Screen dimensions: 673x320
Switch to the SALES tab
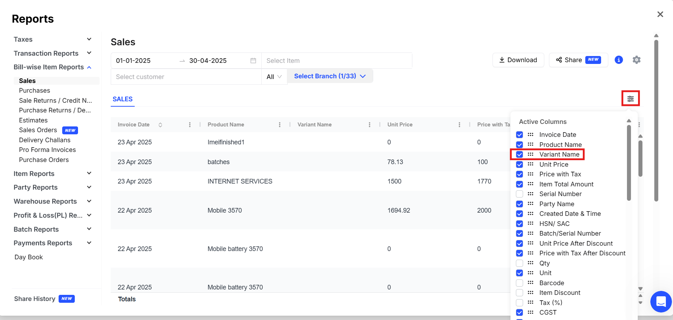[x=123, y=99]
